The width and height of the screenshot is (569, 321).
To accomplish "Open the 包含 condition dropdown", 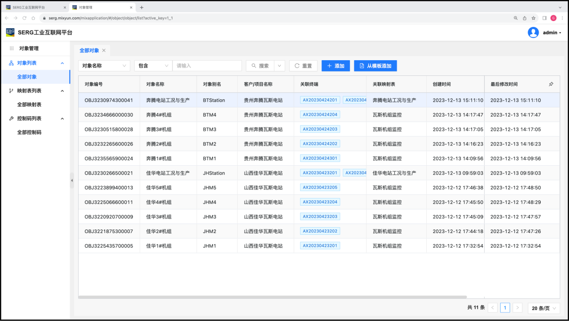I will pyautogui.click(x=153, y=66).
